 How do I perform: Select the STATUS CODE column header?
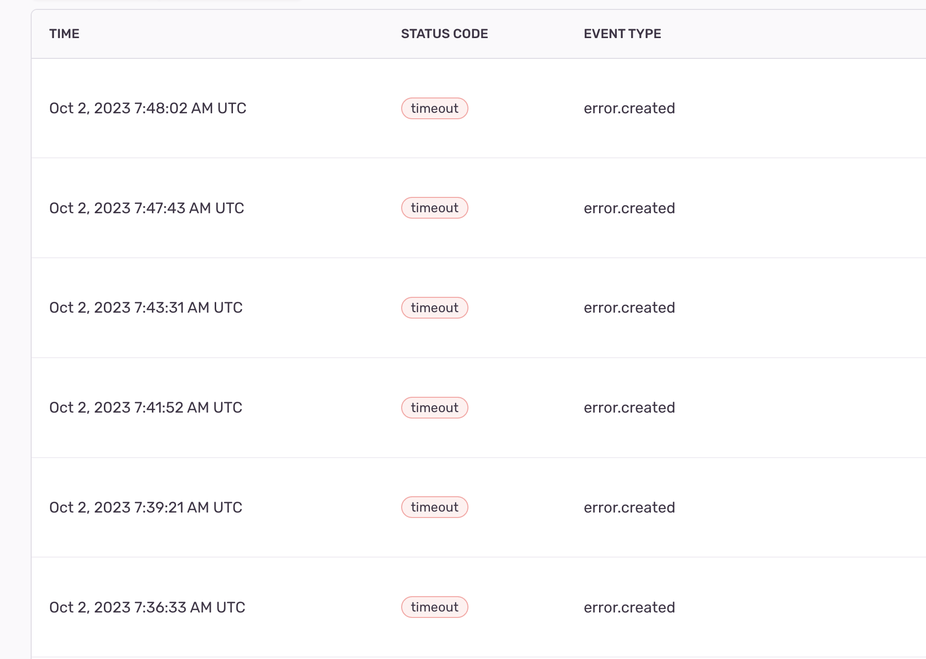tap(444, 33)
